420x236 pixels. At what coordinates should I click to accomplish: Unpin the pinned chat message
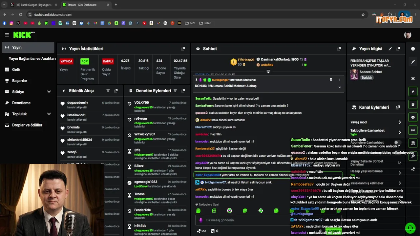(331, 80)
